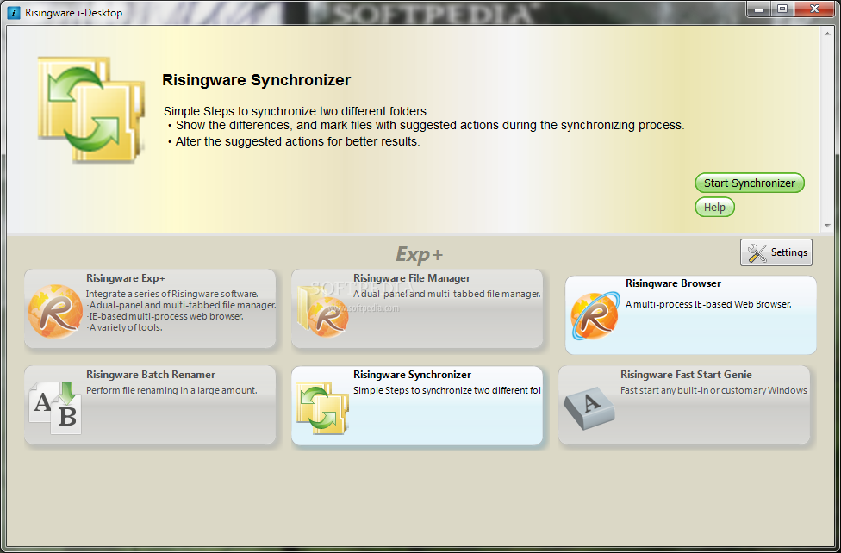This screenshot has width=841, height=553.
Task: Click the Risingware Synchronizer heading in the top panel
Action: click(257, 80)
